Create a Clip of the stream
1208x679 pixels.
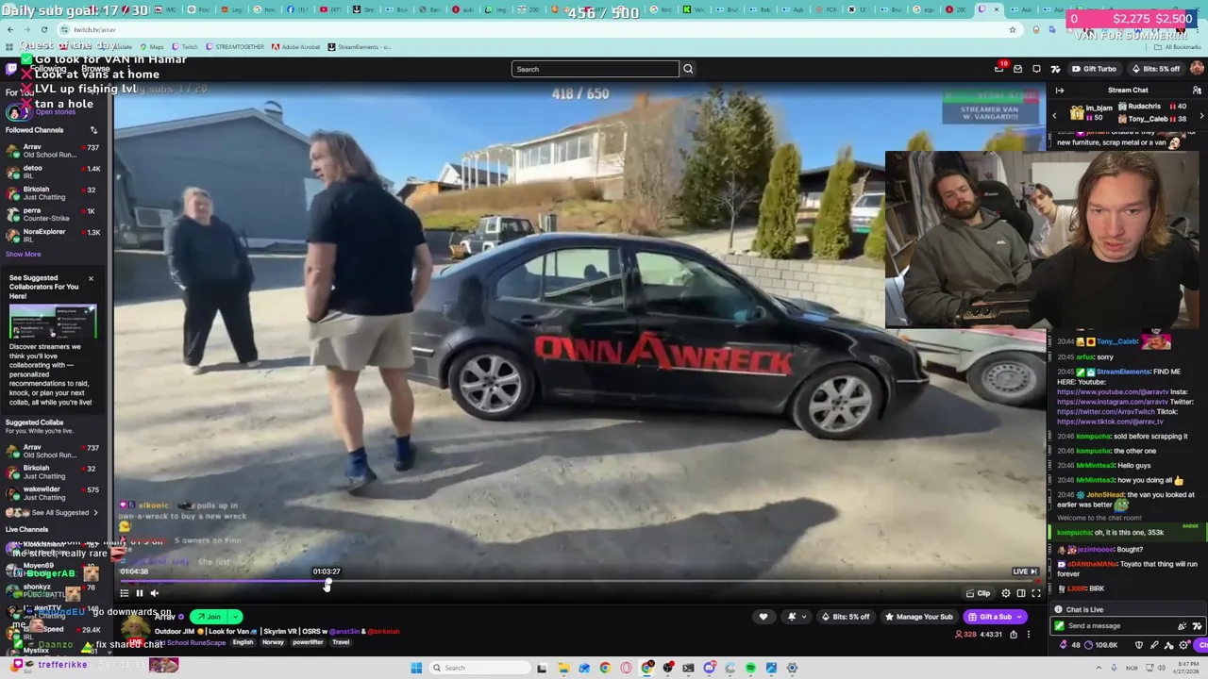(979, 593)
